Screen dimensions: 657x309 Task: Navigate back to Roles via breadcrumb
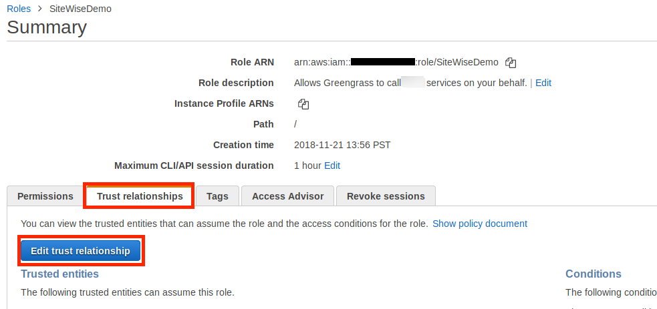pyautogui.click(x=19, y=9)
